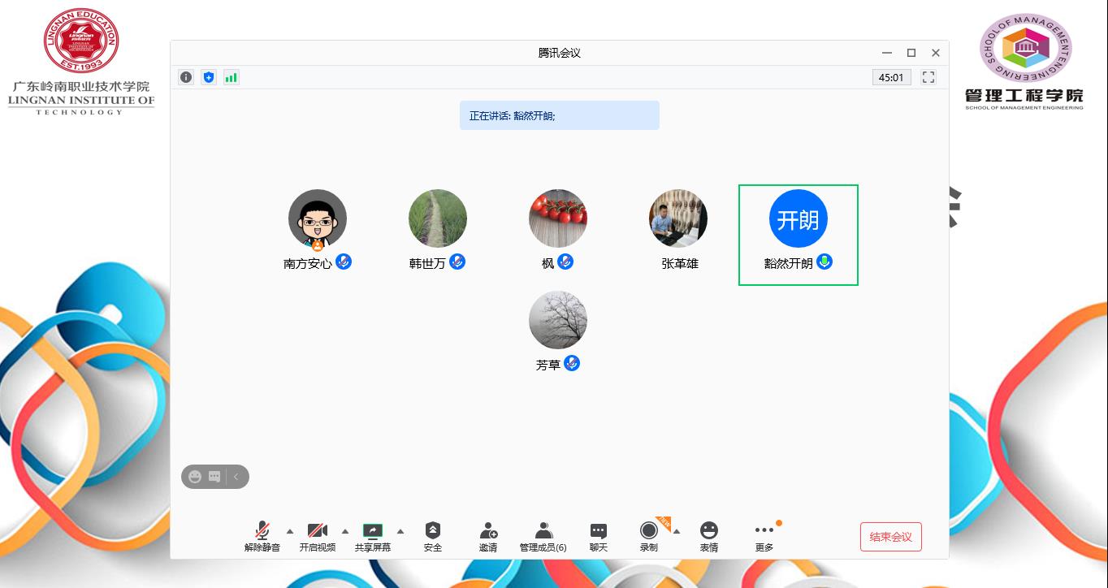Image resolution: width=1108 pixels, height=588 pixels.
Task: Open the 更多 more menu
Action: (764, 536)
